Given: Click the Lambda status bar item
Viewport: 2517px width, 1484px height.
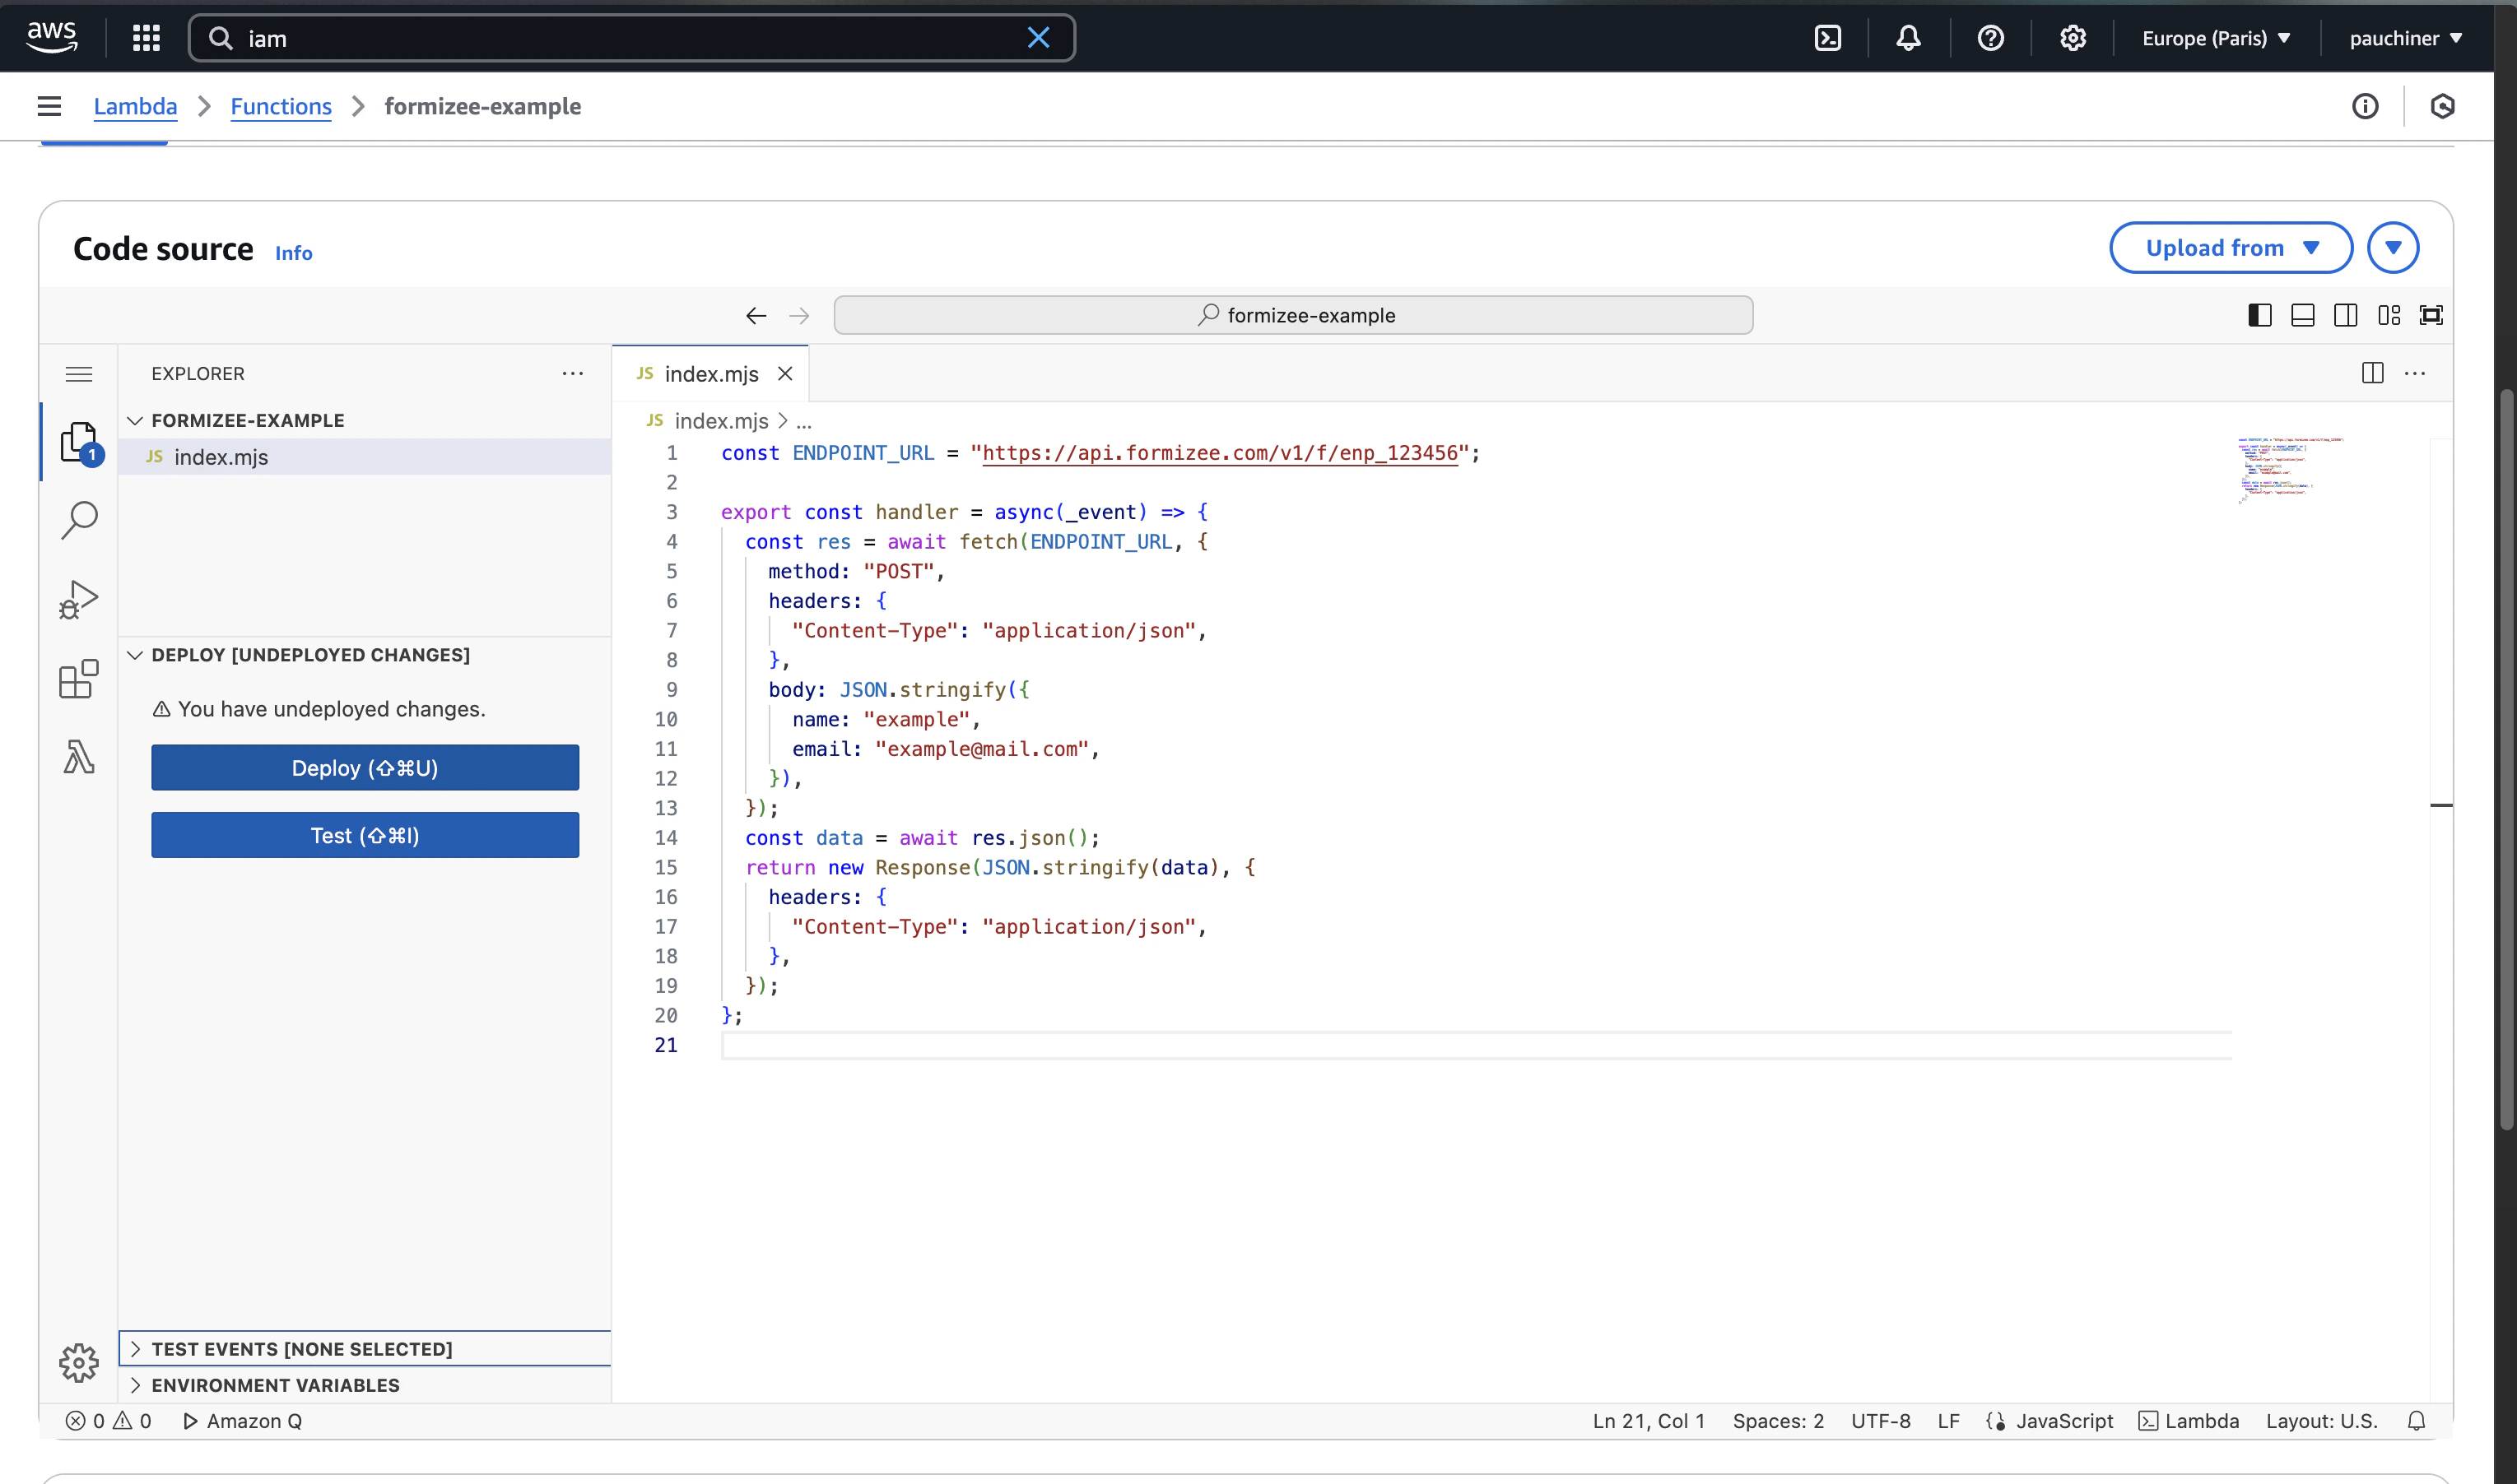Looking at the screenshot, I should tap(2189, 1421).
